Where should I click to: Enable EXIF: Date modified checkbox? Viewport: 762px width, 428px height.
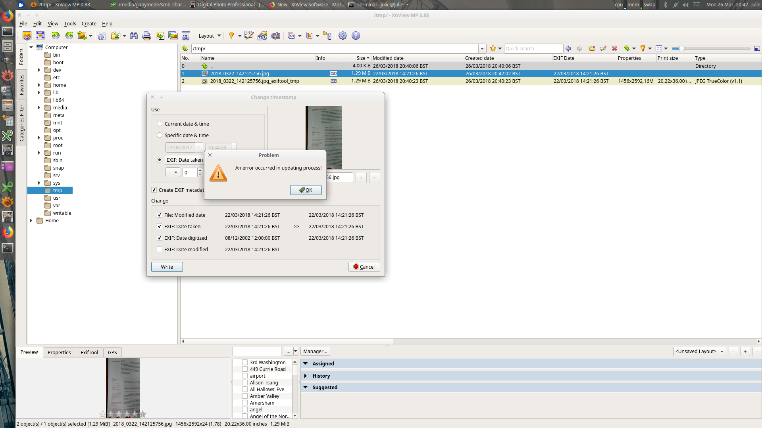click(x=160, y=249)
